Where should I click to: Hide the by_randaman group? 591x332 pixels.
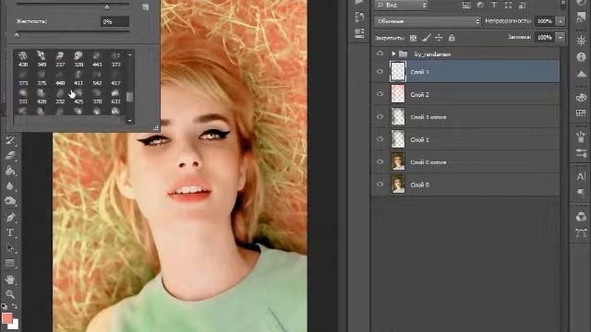click(380, 53)
